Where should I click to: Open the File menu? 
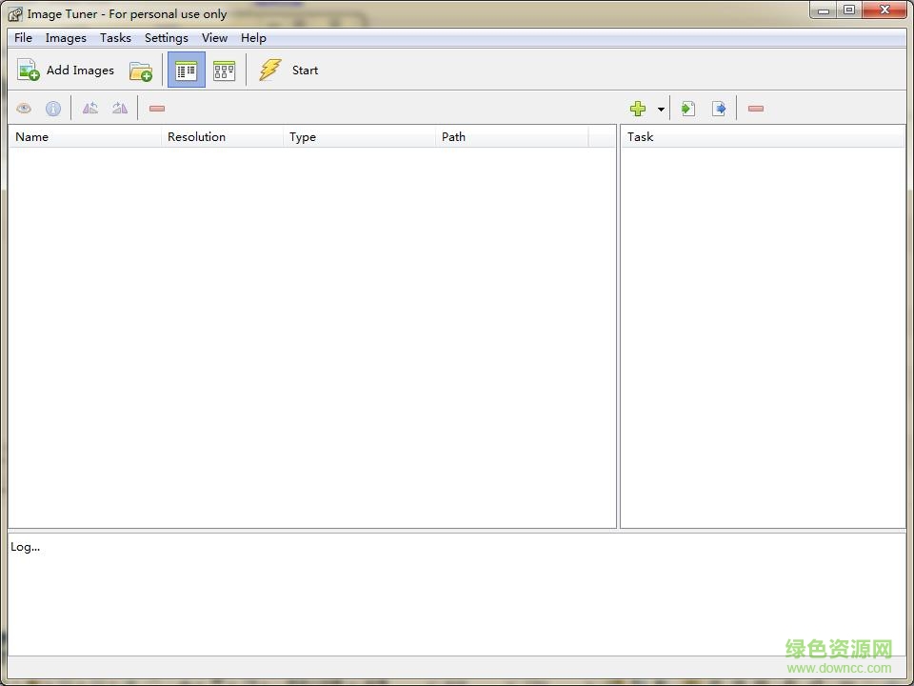tap(24, 38)
